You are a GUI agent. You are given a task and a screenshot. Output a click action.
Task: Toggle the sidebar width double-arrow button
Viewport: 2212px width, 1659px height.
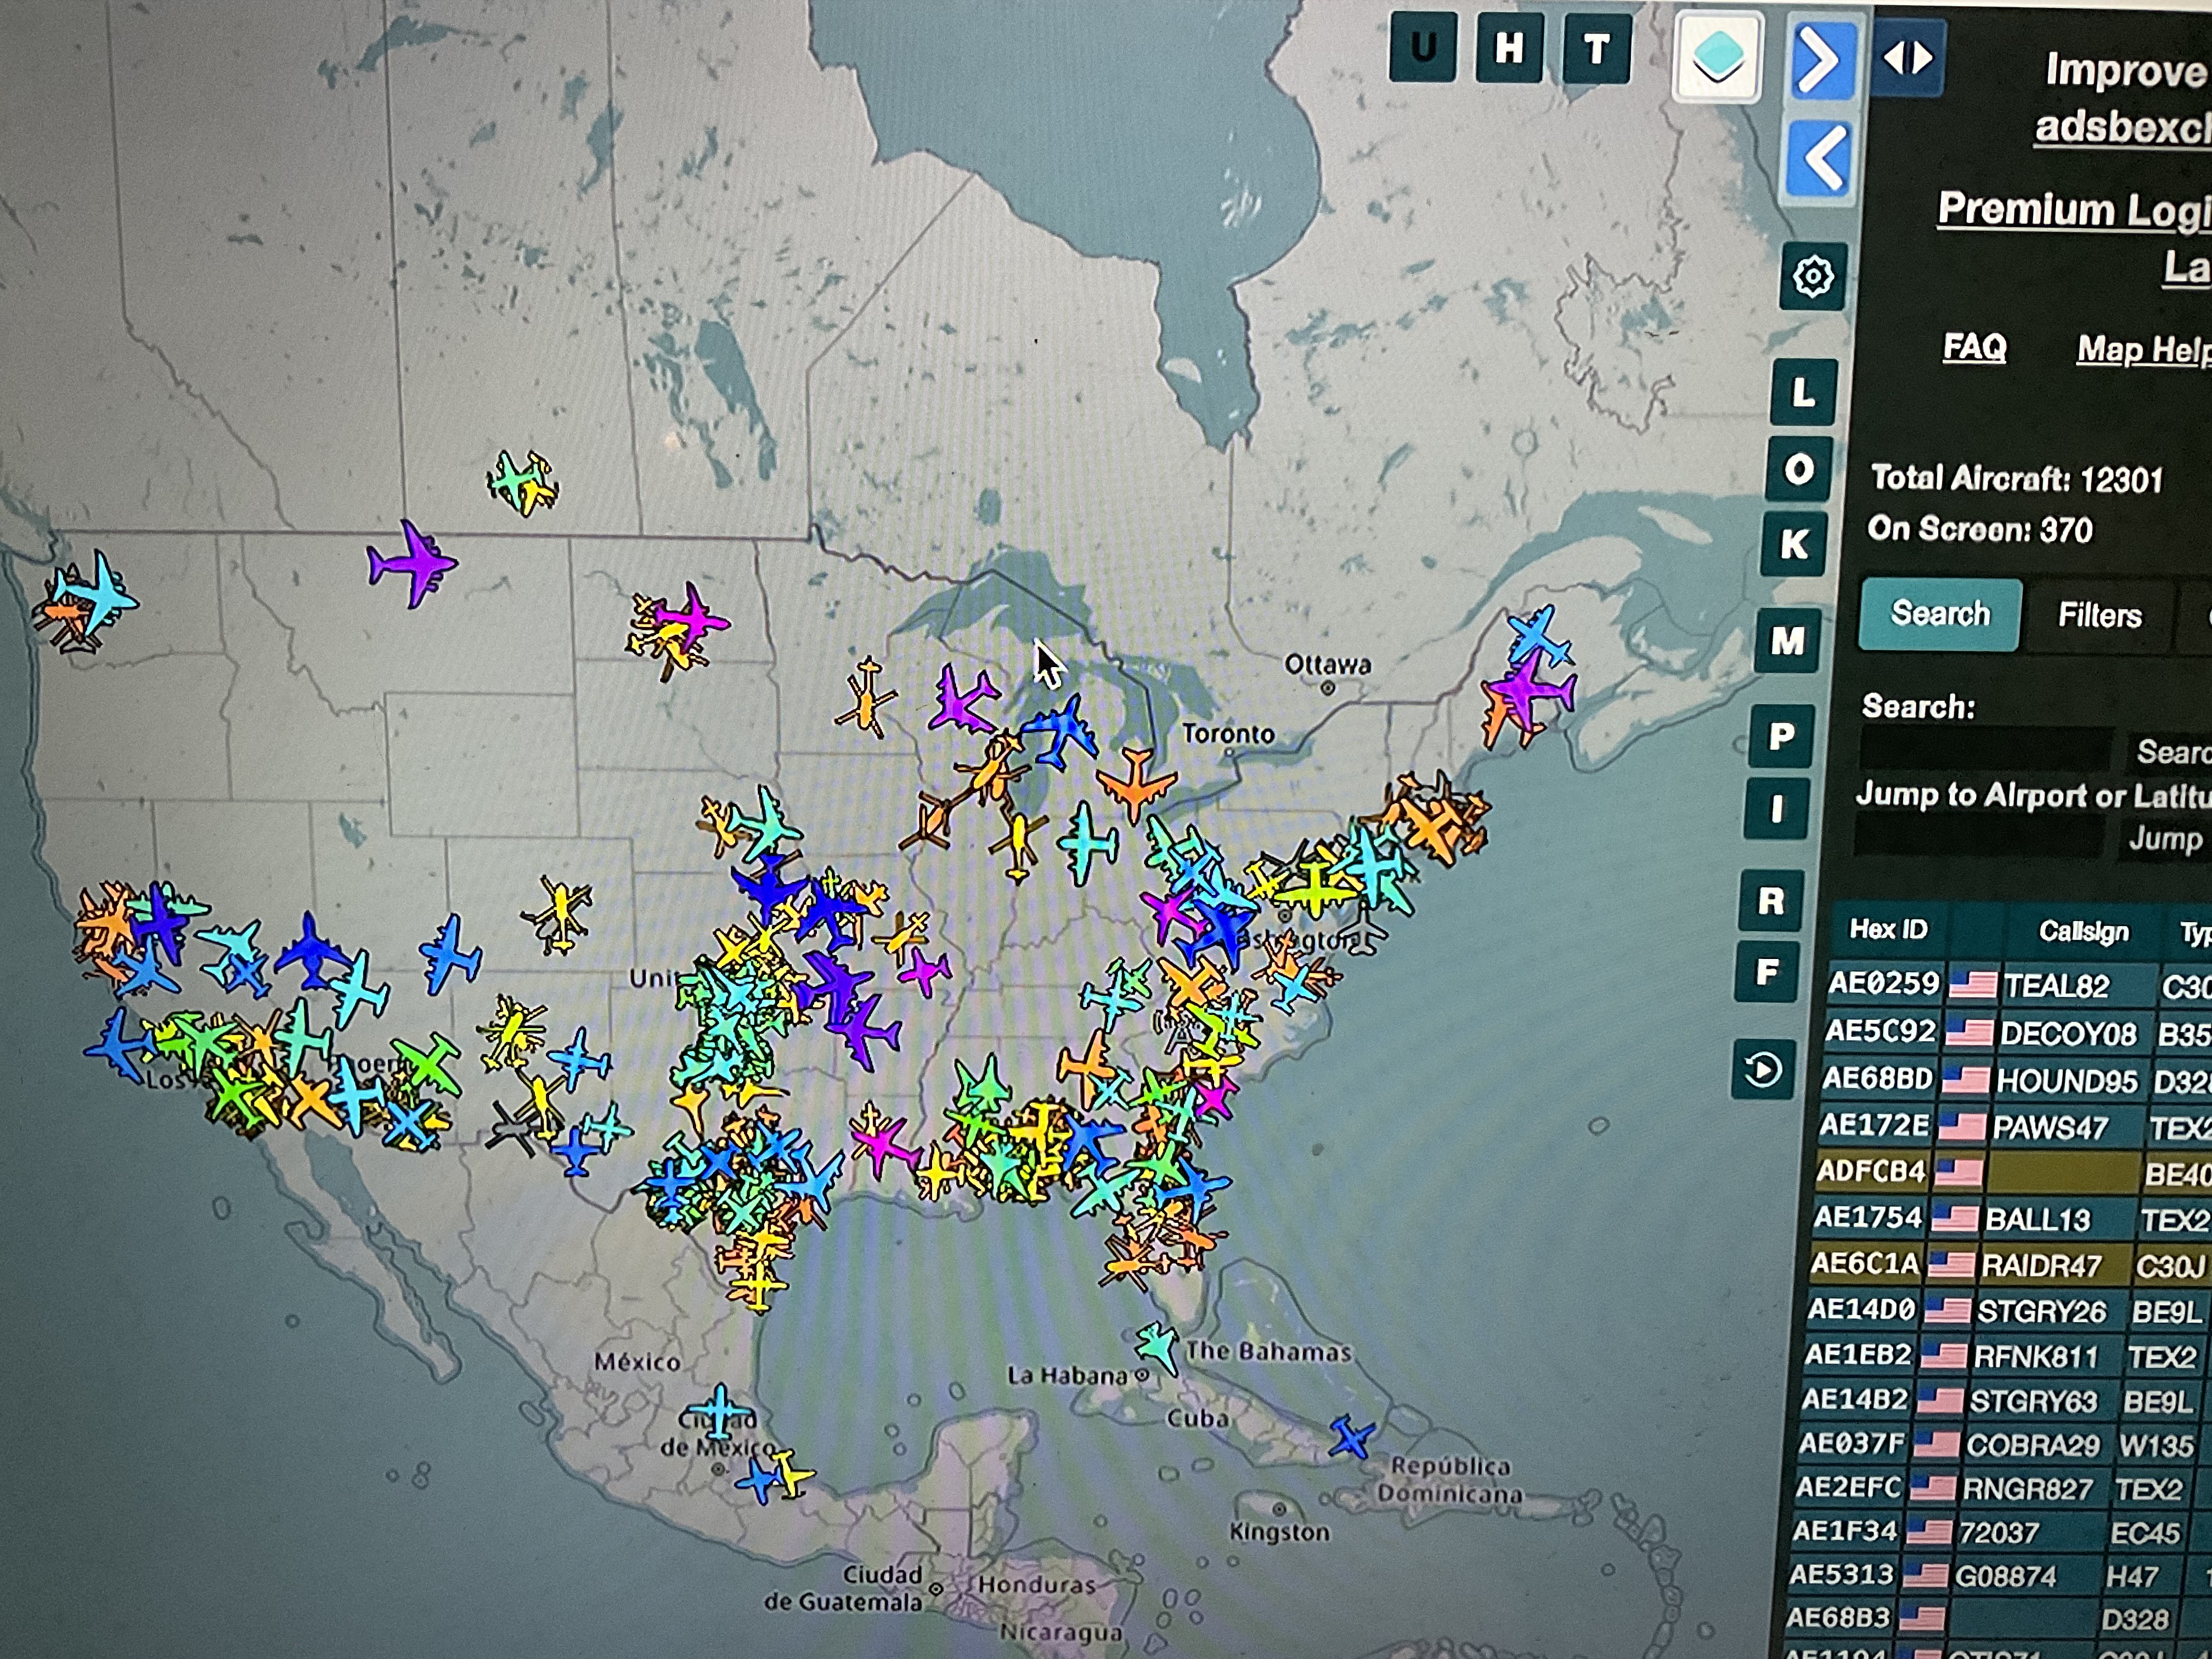1908,58
